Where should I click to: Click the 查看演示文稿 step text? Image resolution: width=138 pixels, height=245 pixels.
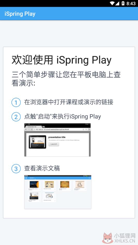pyautogui.click(x=42, y=168)
